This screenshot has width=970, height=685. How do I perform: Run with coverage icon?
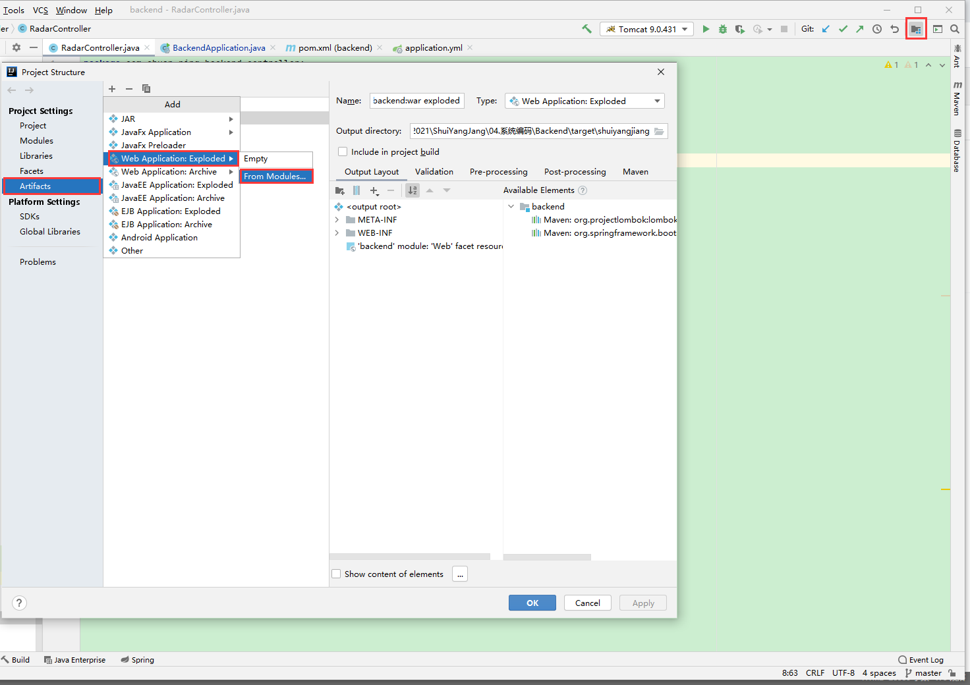(x=740, y=29)
